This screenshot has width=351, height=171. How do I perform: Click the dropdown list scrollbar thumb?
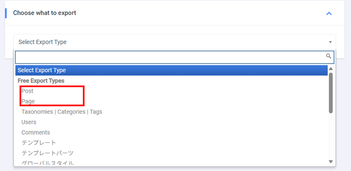(x=331, y=92)
